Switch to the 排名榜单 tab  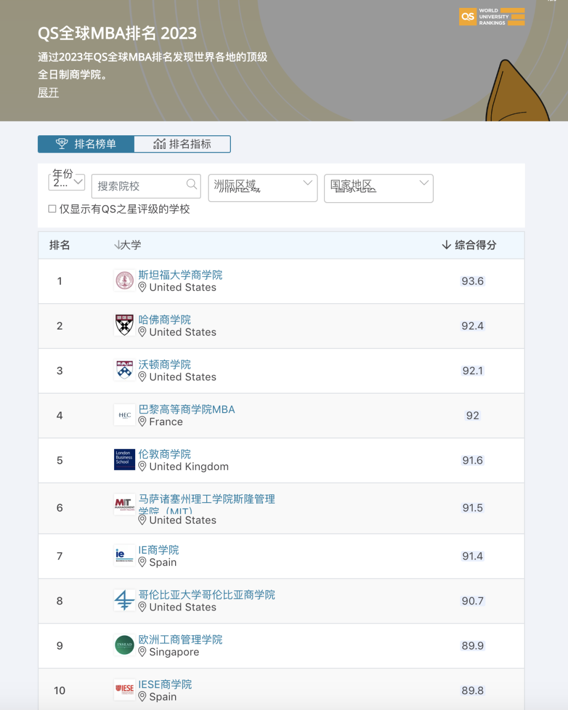click(86, 144)
